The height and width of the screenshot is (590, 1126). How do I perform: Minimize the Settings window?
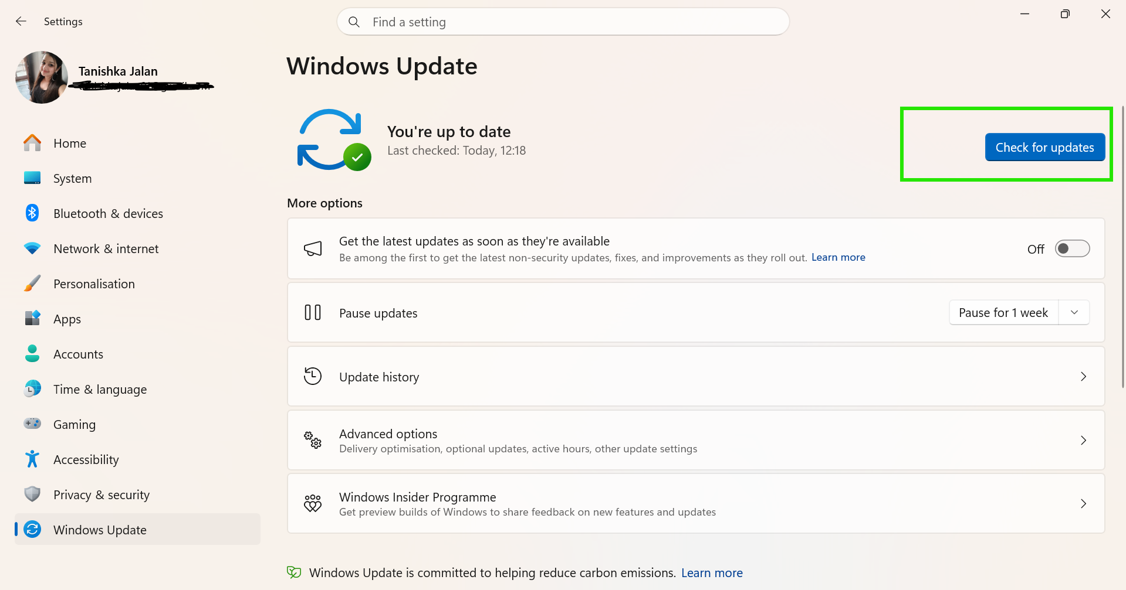tap(1024, 14)
